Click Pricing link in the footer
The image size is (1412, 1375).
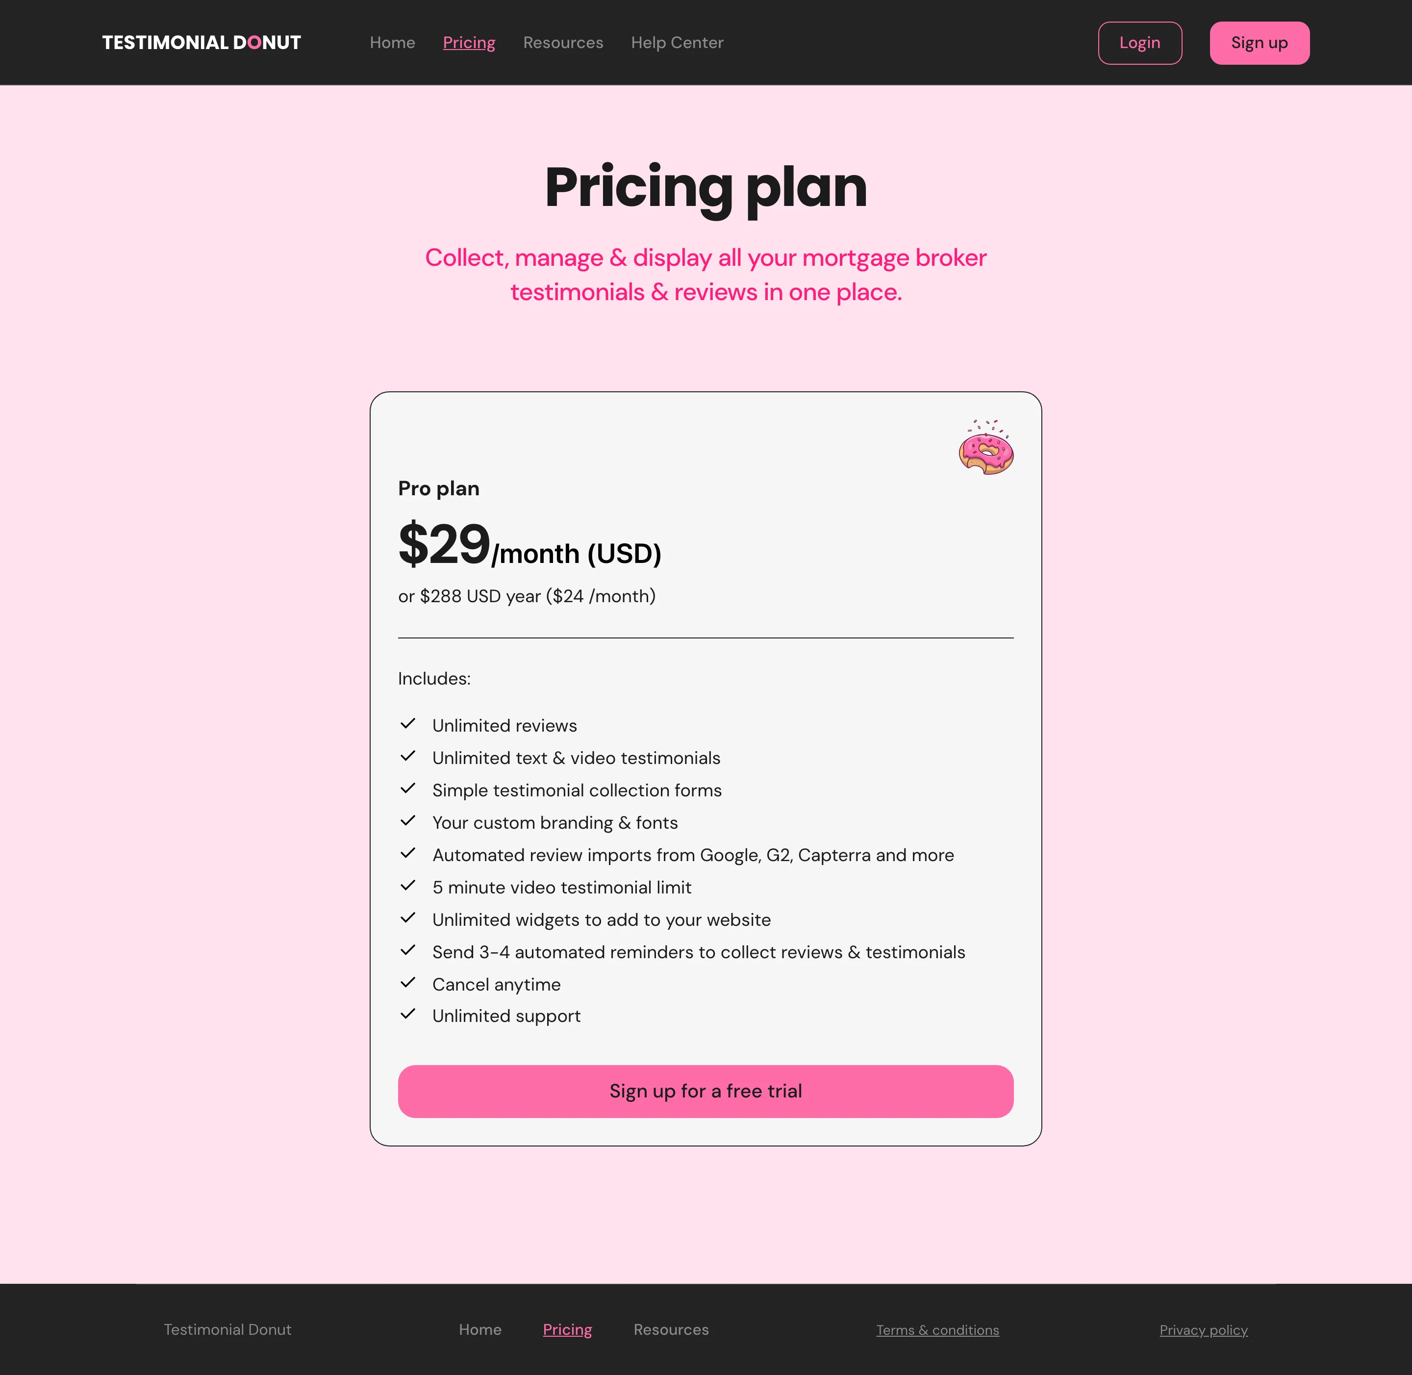pyautogui.click(x=567, y=1329)
